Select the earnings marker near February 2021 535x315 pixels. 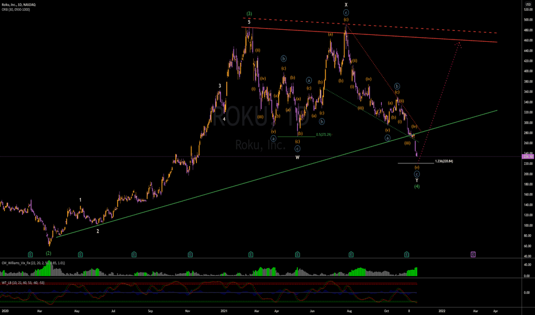(251, 254)
